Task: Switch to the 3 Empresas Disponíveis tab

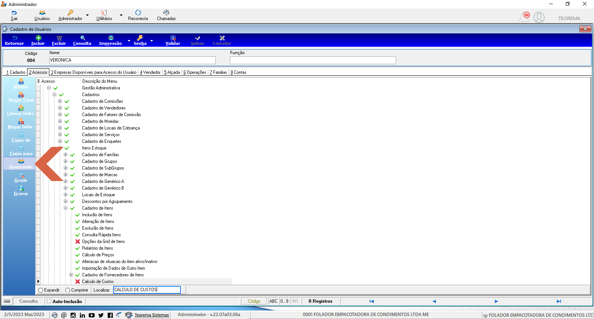Action: 94,72
